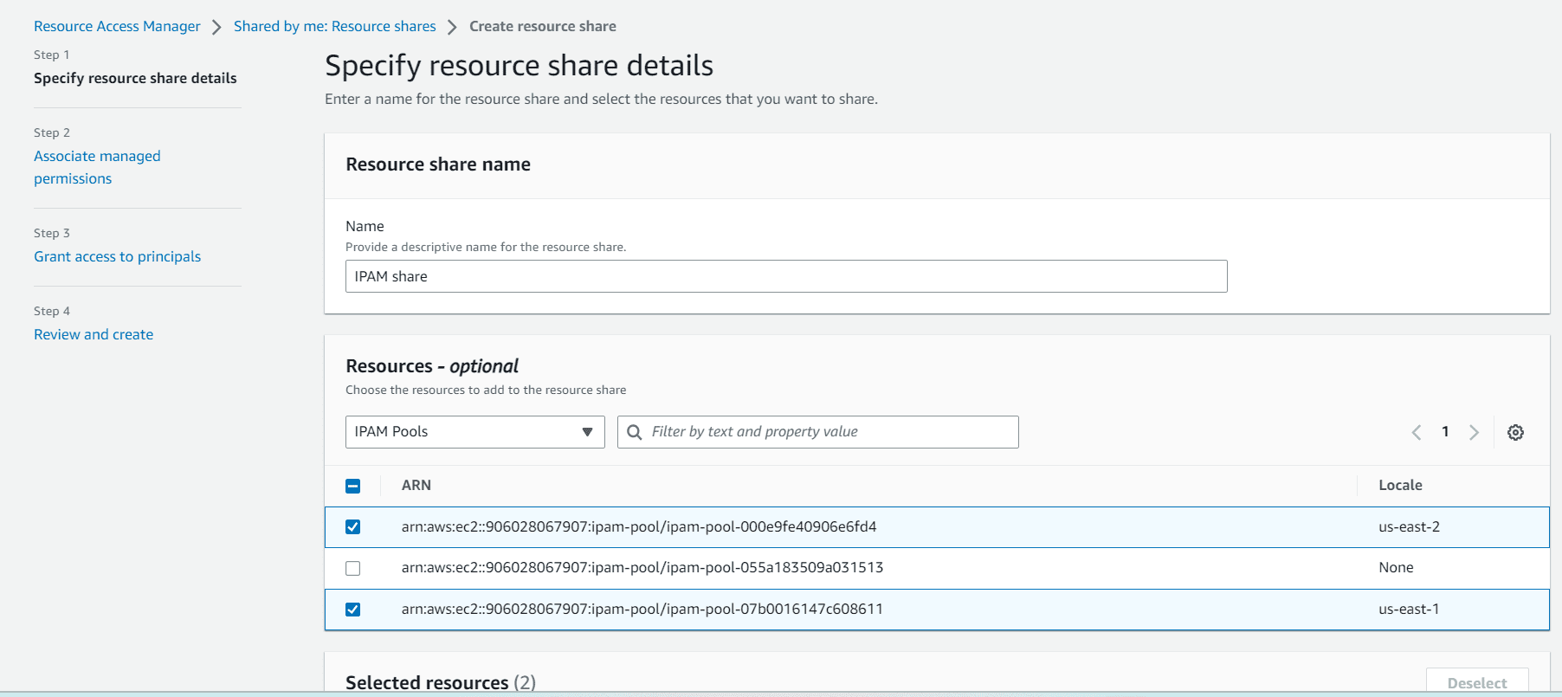Go to Associate managed permissions step

97,167
